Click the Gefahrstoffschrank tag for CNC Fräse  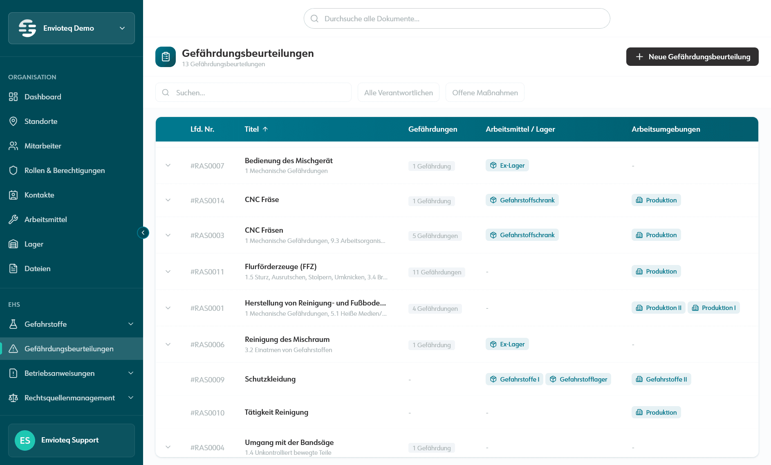click(522, 200)
